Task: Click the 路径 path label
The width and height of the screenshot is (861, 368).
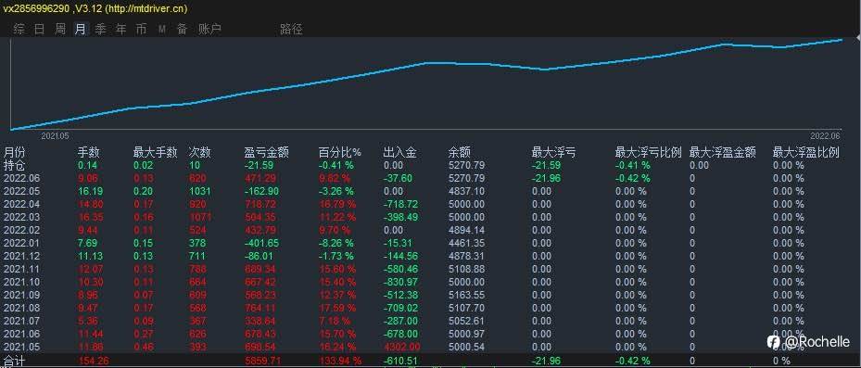Action: [x=291, y=29]
